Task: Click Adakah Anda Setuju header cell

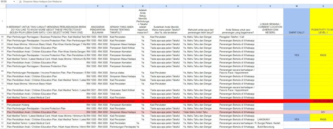Action: point(142,21)
